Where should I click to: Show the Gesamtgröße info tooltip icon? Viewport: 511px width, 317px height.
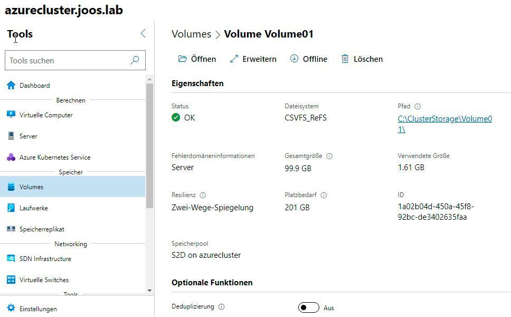(x=330, y=156)
